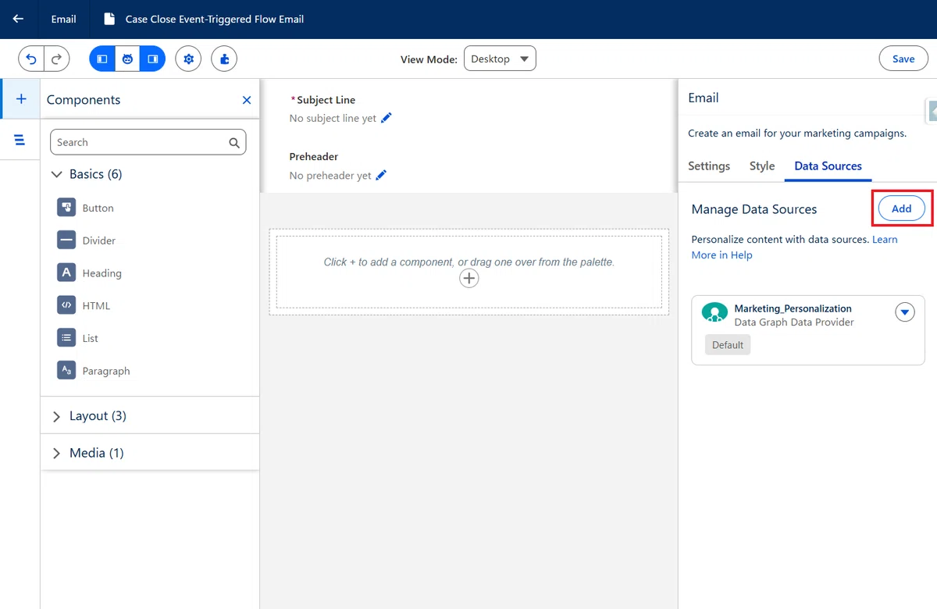Switch to the Settings tab

pyautogui.click(x=709, y=166)
